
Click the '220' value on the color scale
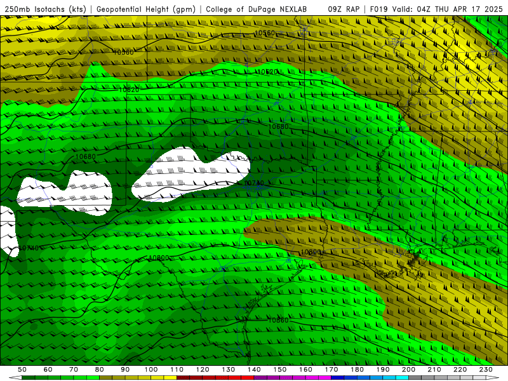click(x=460, y=370)
